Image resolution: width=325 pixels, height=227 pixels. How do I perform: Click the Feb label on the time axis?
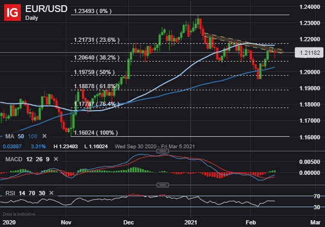coord(251,222)
